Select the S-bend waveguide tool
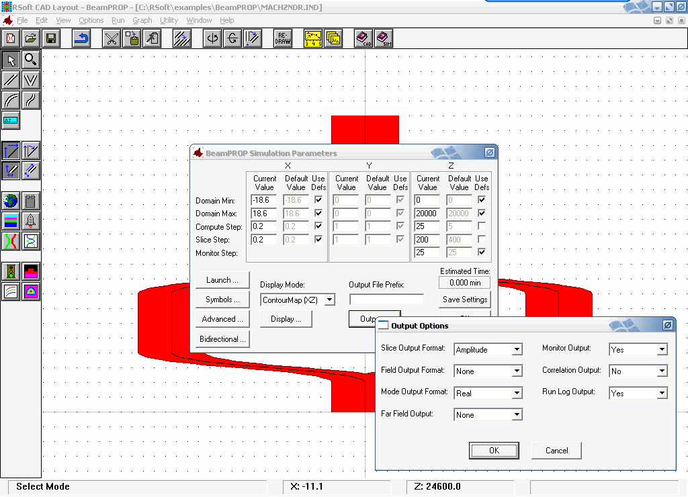The width and height of the screenshot is (688, 497). coord(31,100)
